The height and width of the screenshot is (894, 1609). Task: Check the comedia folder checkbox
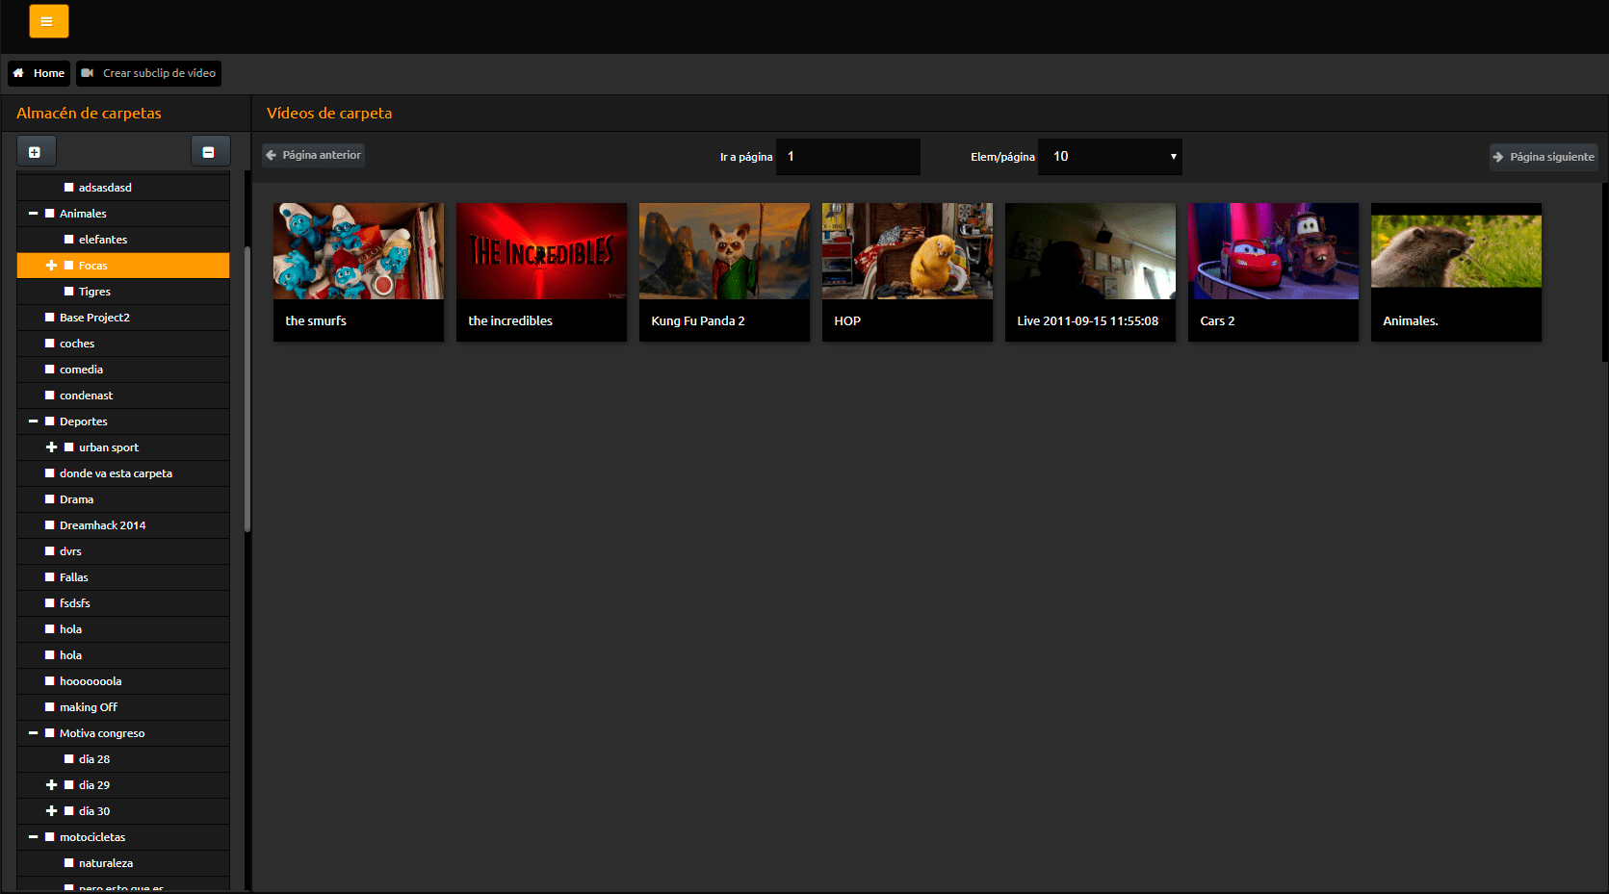click(x=50, y=370)
